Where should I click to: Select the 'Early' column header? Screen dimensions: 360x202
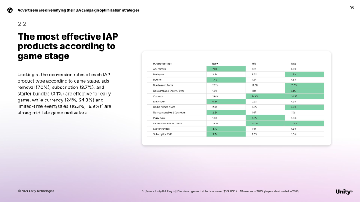pos(215,63)
